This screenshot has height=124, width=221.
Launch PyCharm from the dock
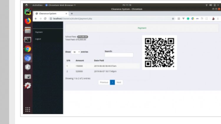(28, 12)
